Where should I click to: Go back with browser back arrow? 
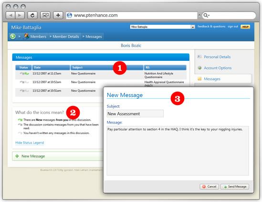pyautogui.click(x=10, y=16)
